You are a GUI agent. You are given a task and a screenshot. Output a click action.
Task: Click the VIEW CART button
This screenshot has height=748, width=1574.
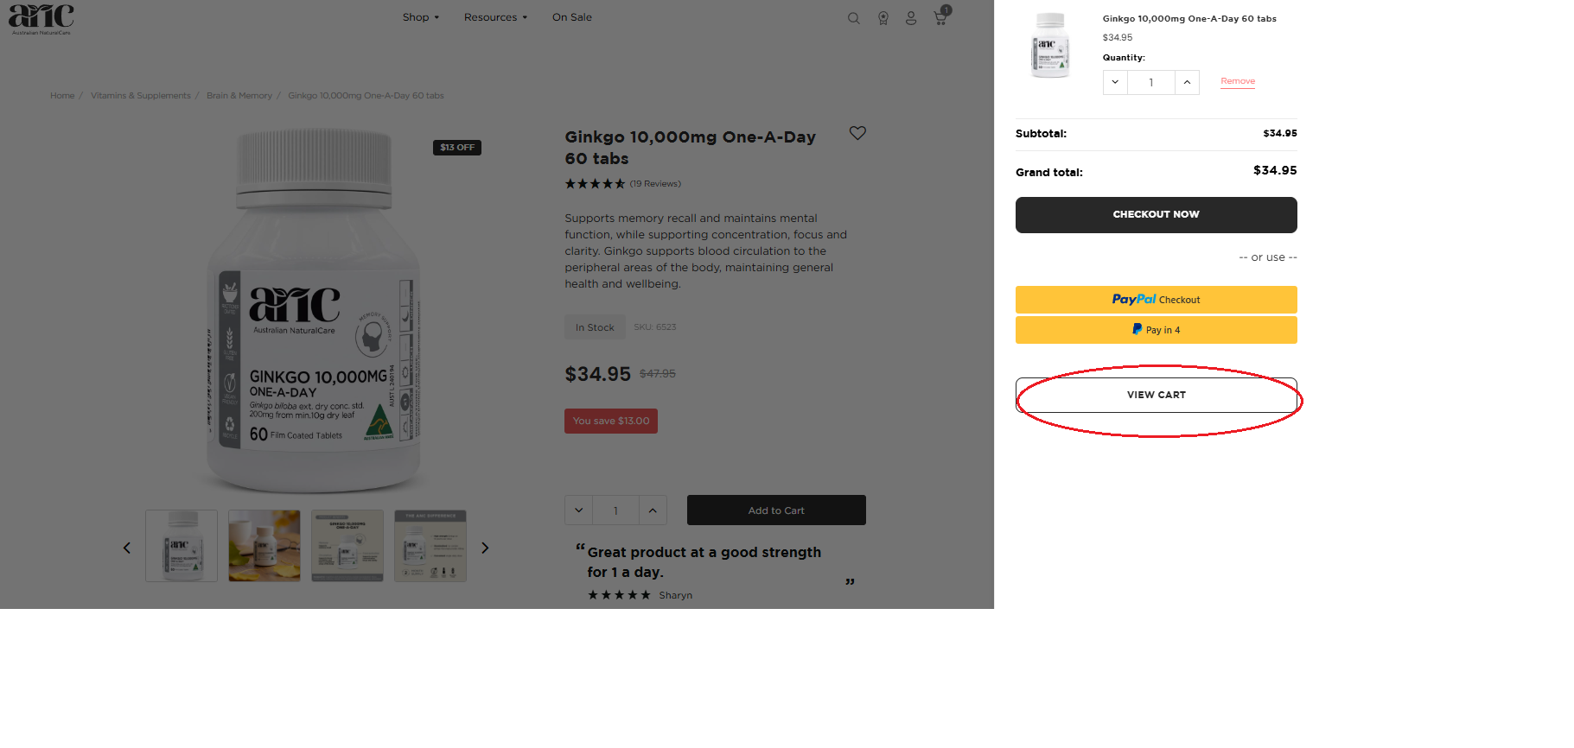(x=1156, y=395)
